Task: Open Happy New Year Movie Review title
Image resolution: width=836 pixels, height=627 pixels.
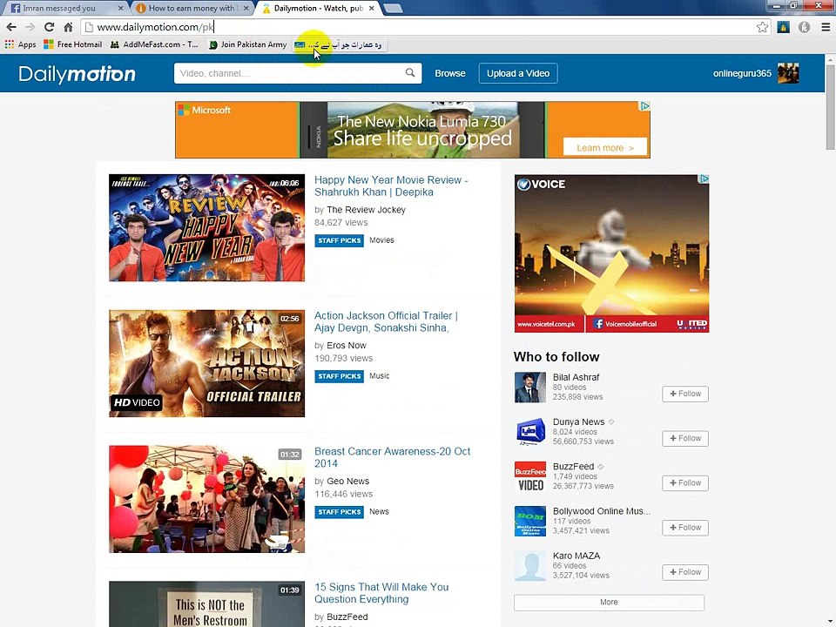Action: click(x=391, y=186)
